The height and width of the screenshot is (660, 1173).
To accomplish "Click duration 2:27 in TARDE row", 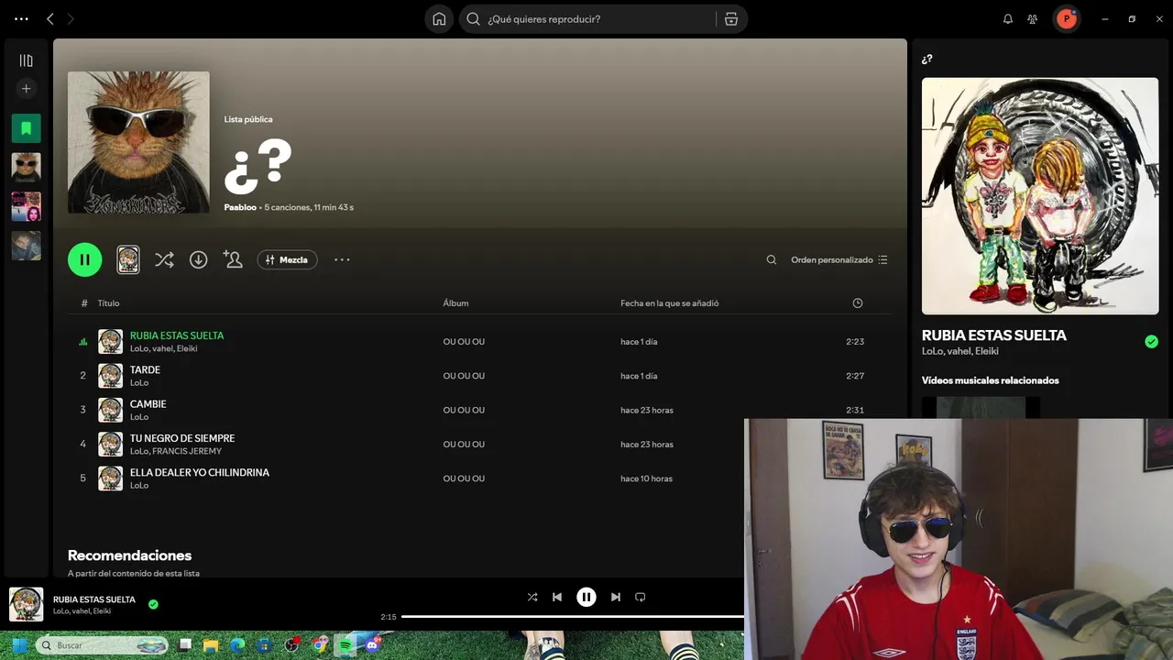I will (855, 376).
